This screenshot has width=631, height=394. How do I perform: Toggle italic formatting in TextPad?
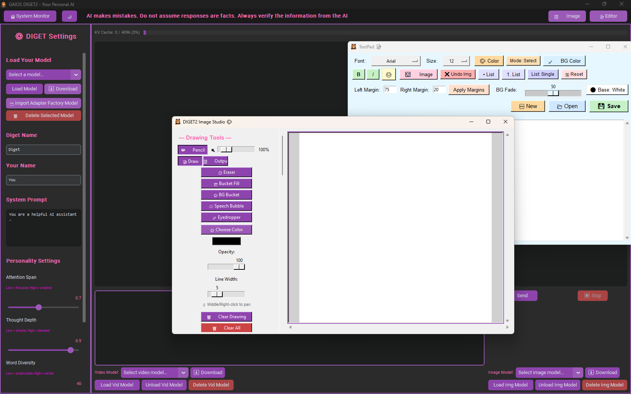pyautogui.click(x=373, y=74)
